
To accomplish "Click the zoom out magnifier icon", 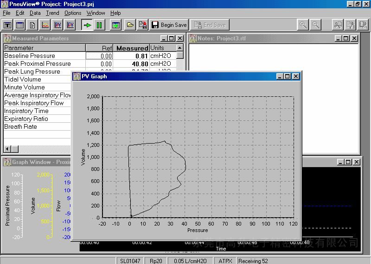I will point(315,25).
